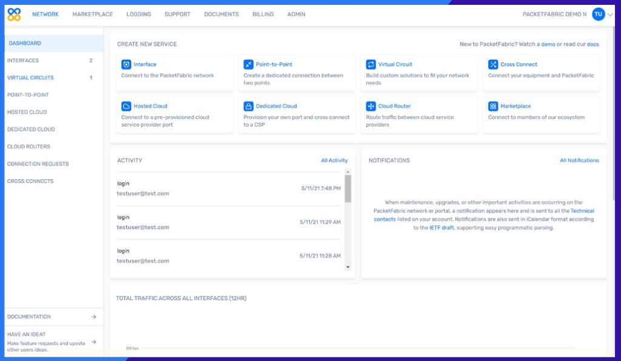
Task: Click the Cross Connect service icon
Action: [493, 64]
